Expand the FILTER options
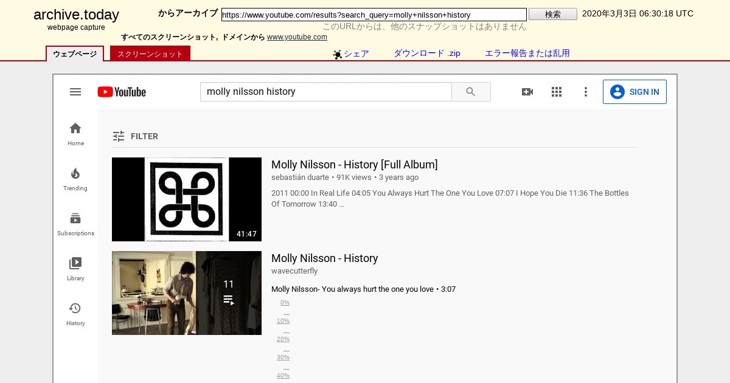Image resolution: width=730 pixels, height=383 pixels. tap(136, 136)
